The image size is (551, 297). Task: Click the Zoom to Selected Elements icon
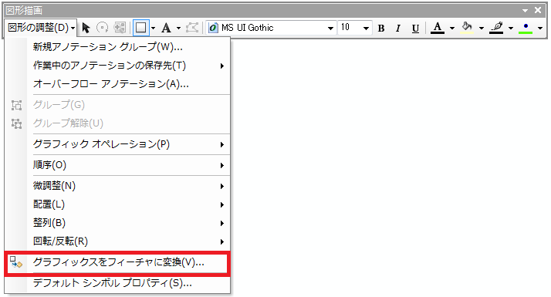(120, 28)
